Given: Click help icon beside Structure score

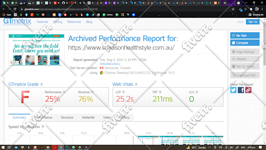Looking at the screenshot, I should pyautogui.click(x=92, y=92).
